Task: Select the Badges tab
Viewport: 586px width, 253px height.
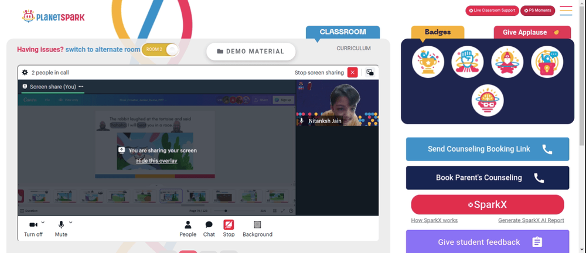Action: 438,32
